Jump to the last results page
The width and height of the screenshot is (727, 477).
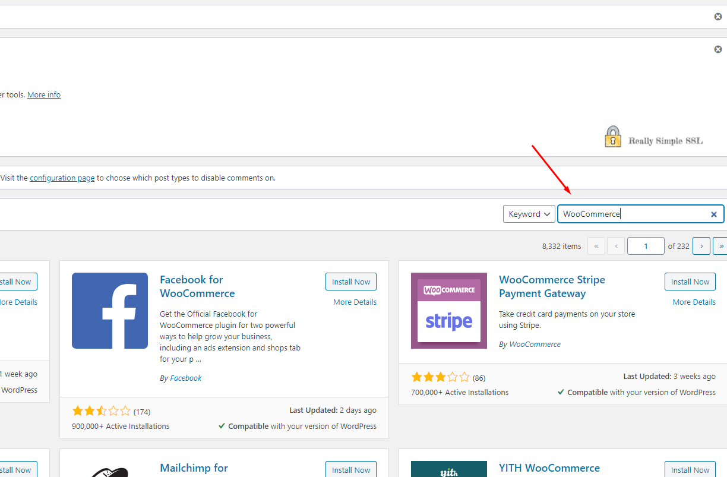tap(721, 246)
